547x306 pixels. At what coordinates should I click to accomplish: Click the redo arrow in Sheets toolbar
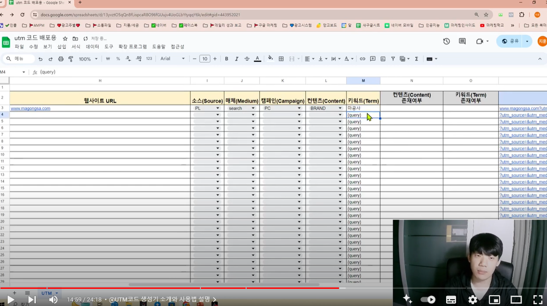pos(51,59)
